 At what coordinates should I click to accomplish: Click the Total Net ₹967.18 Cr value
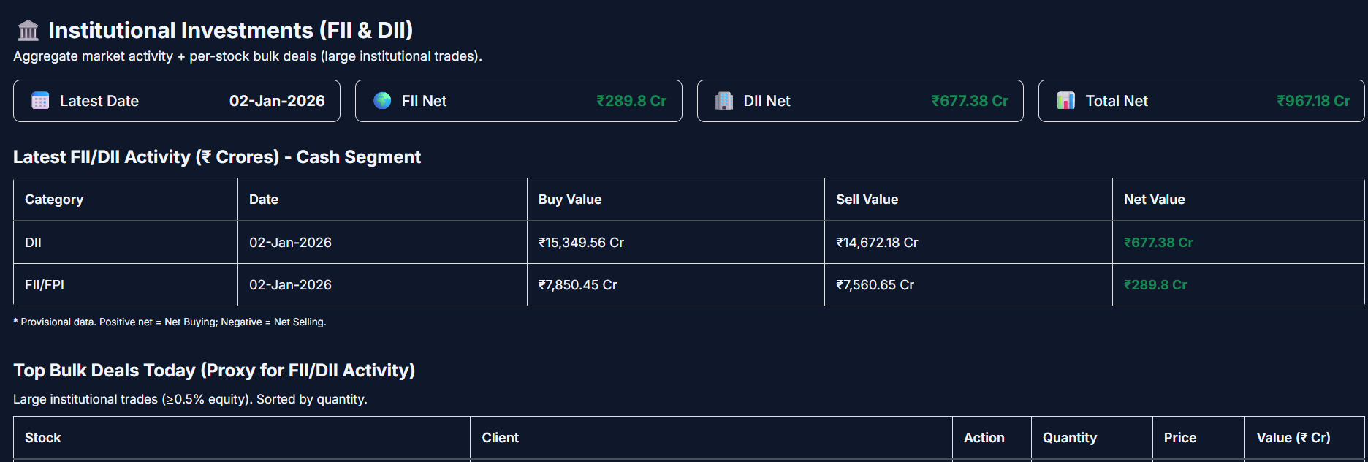coord(1313,101)
